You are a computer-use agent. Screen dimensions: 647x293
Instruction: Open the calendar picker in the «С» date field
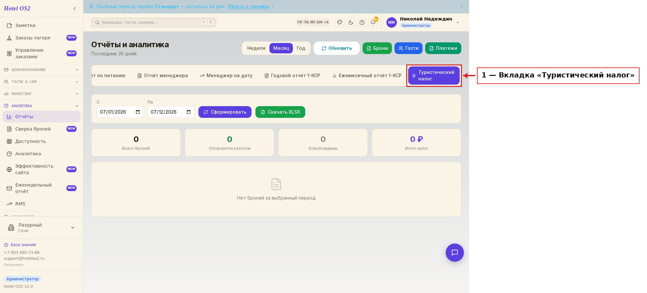138,112
